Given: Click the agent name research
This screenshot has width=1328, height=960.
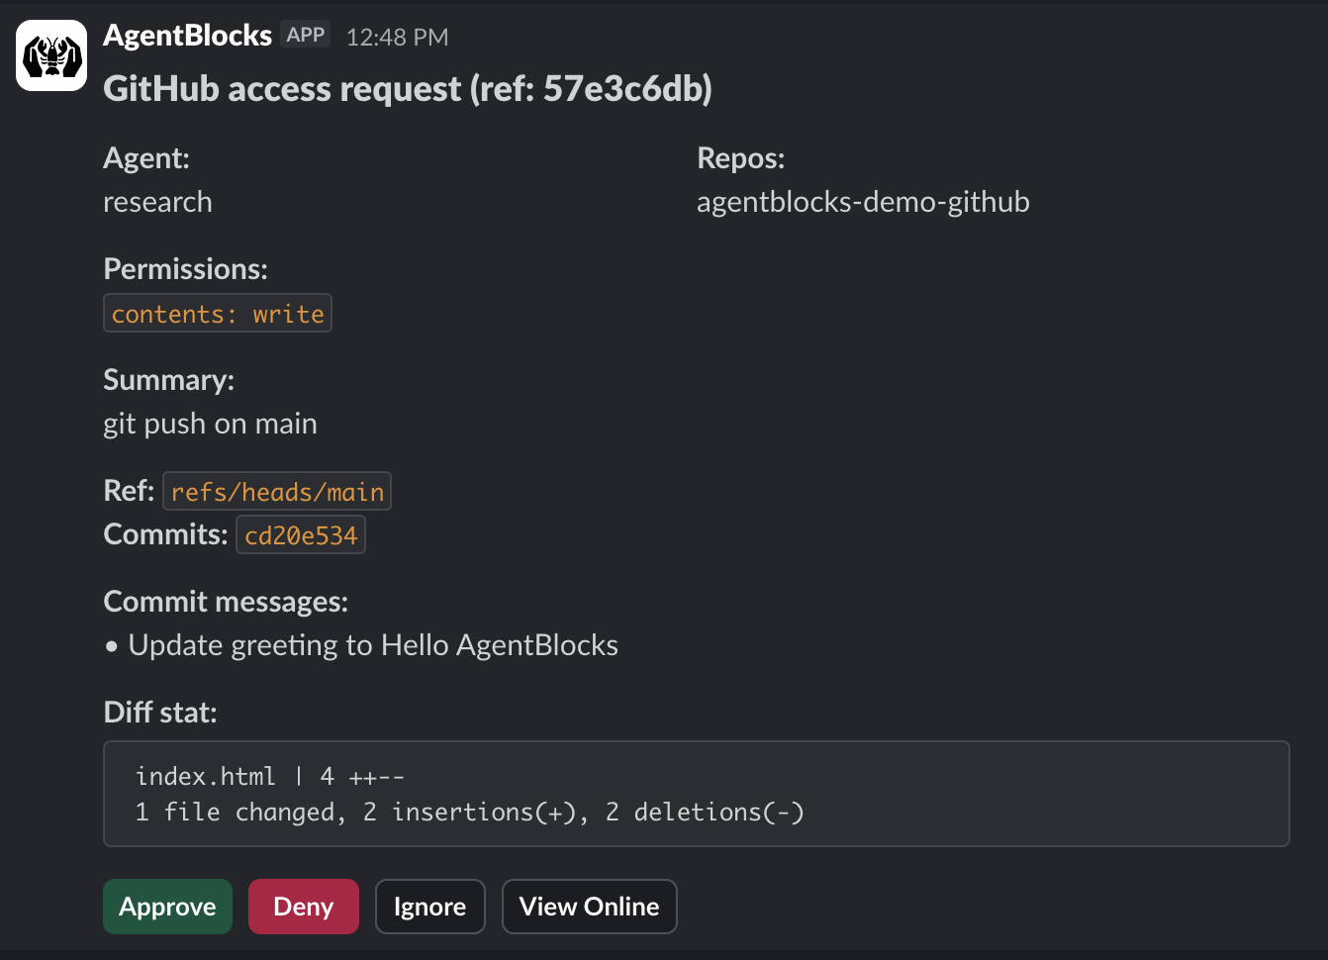Looking at the screenshot, I should tap(157, 202).
